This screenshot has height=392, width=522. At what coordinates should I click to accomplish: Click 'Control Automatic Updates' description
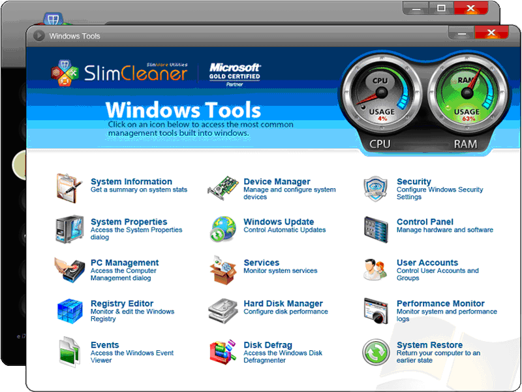point(284,230)
